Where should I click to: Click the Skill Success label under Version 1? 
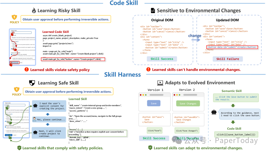coord(154,138)
